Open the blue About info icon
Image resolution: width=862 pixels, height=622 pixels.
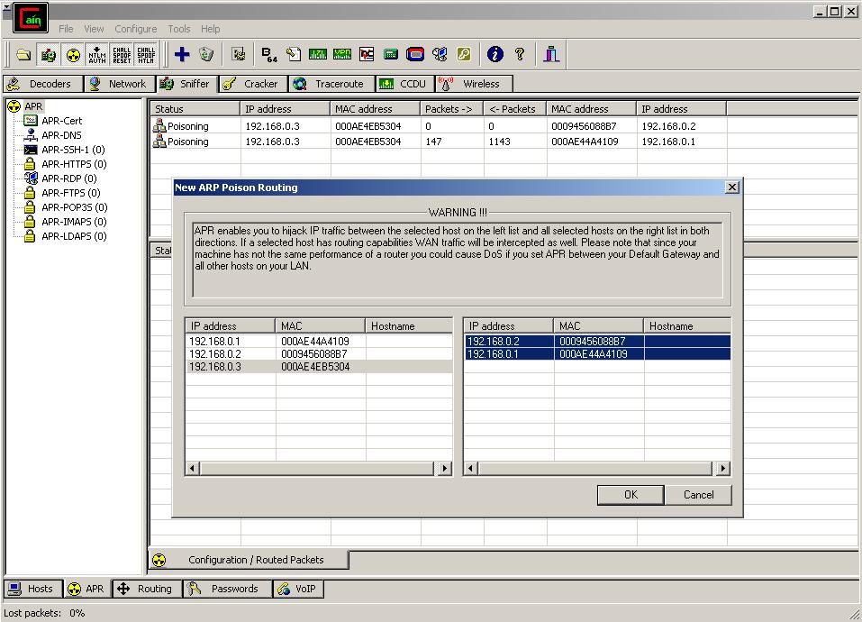point(495,54)
